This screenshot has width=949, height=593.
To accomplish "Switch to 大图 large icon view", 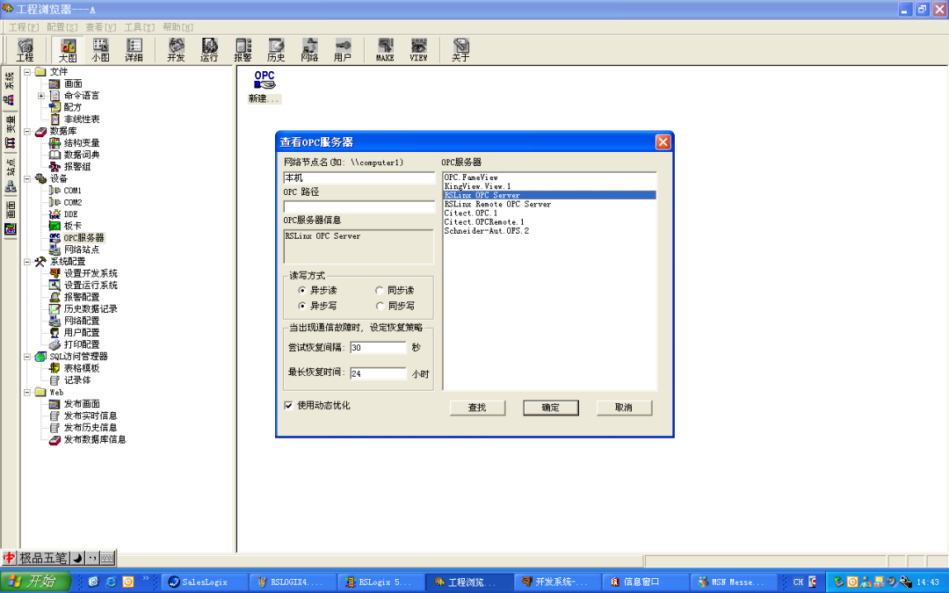I will click(68, 49).
